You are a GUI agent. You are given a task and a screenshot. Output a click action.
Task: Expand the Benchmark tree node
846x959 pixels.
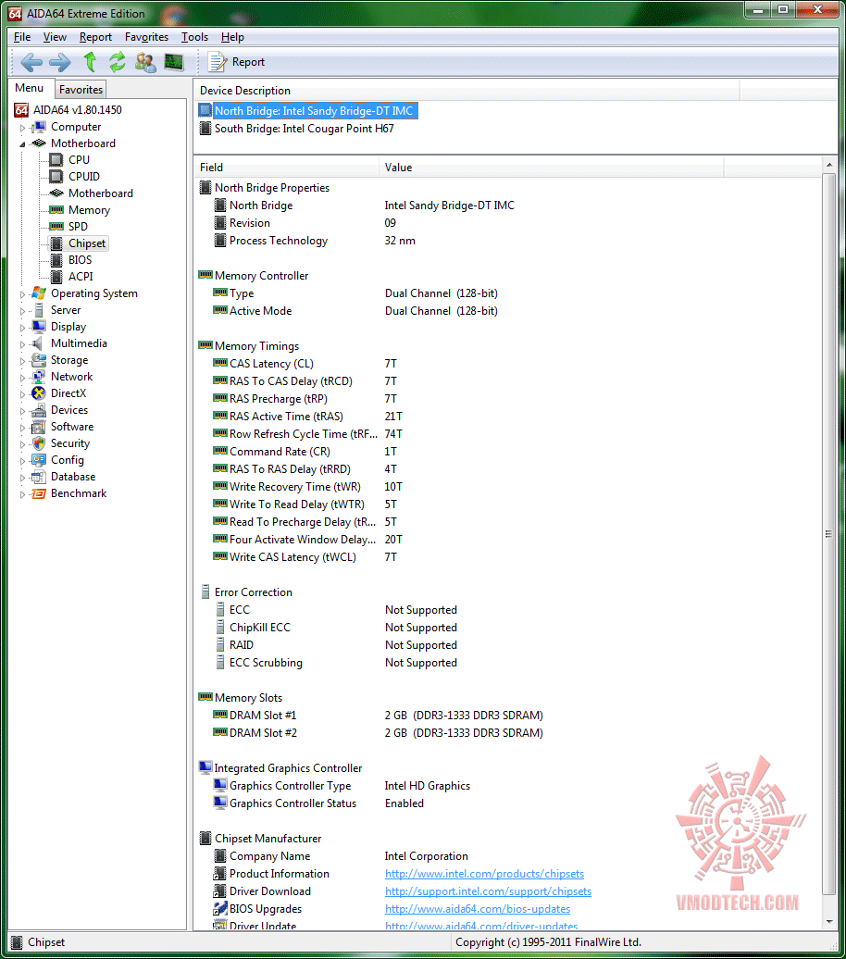point(22,494)
